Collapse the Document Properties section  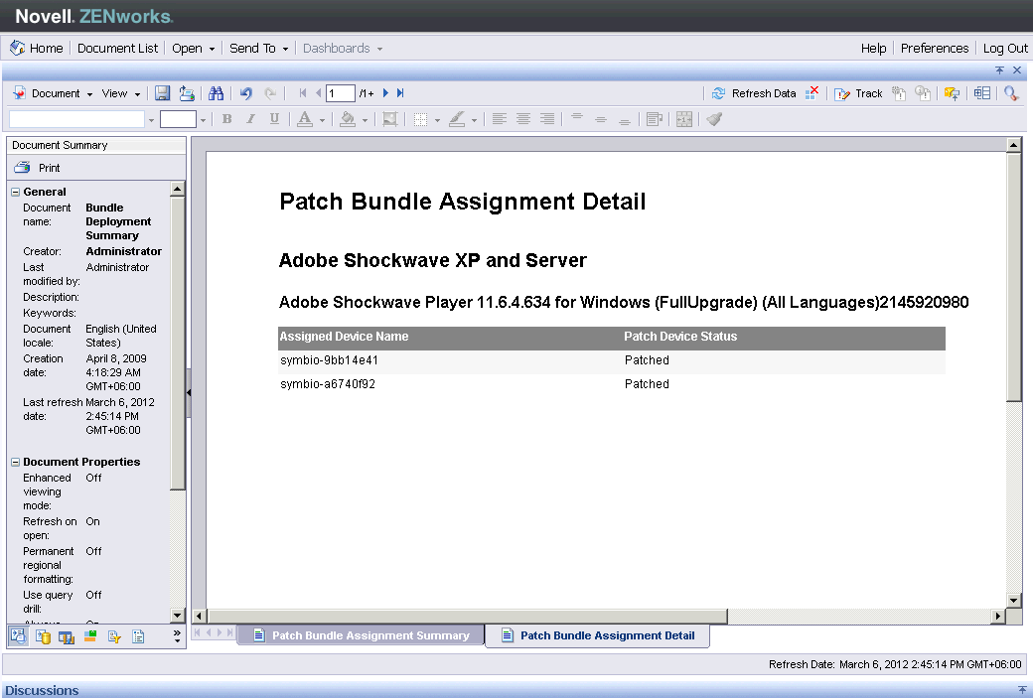coord(15,463)
